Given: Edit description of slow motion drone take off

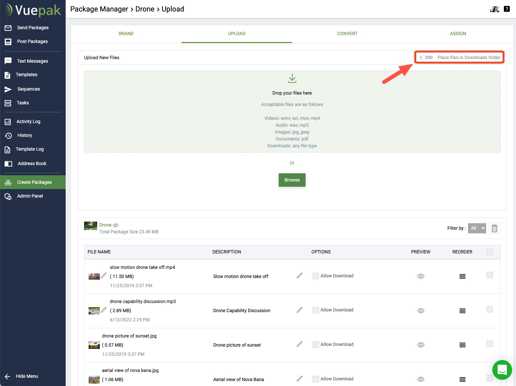Looking at the screenshot, I should coord(299,276).
